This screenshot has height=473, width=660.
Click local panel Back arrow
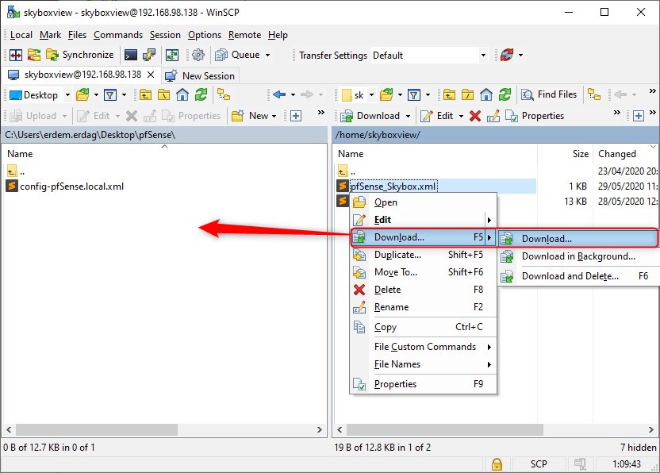[279, 94]
